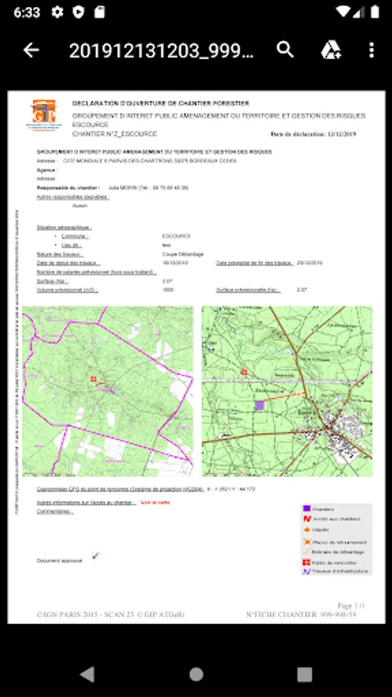The width and height of the screenshot is (392, 697).
Task: Tap the red 'Voir la carte' text
Action: coord(155,503)
